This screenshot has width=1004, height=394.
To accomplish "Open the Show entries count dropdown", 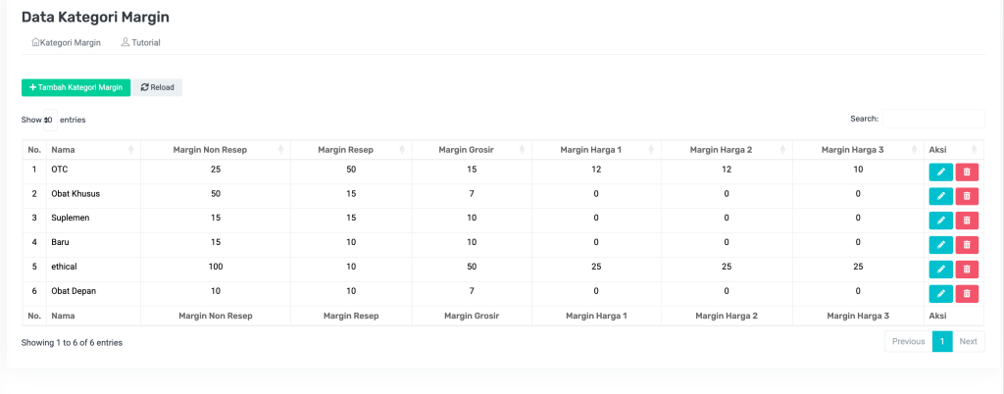I will pyautogui.click(x=49, y=120).
